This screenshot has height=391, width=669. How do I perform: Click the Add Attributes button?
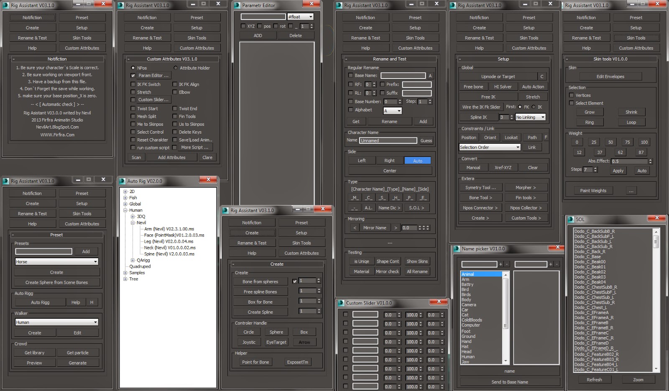coord(171,157)
